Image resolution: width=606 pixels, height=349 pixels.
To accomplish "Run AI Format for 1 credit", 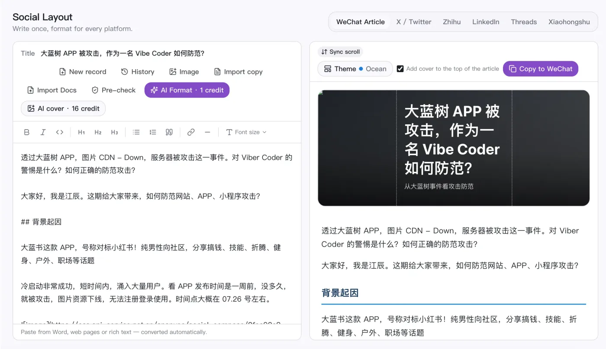I will click(187, 90).
